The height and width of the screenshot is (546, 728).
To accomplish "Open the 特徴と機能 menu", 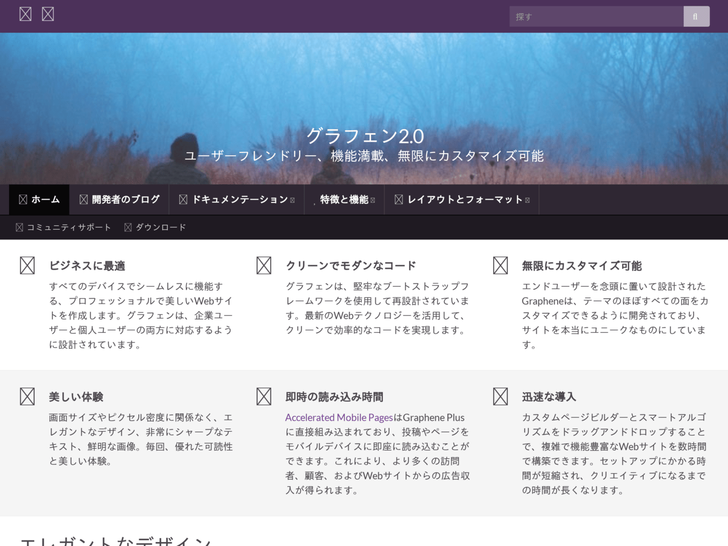I will tap(345, 200).
